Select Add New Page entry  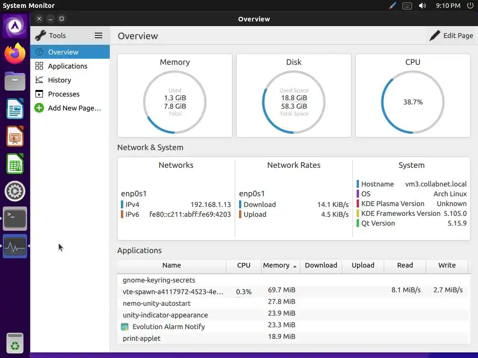point(70,108)
